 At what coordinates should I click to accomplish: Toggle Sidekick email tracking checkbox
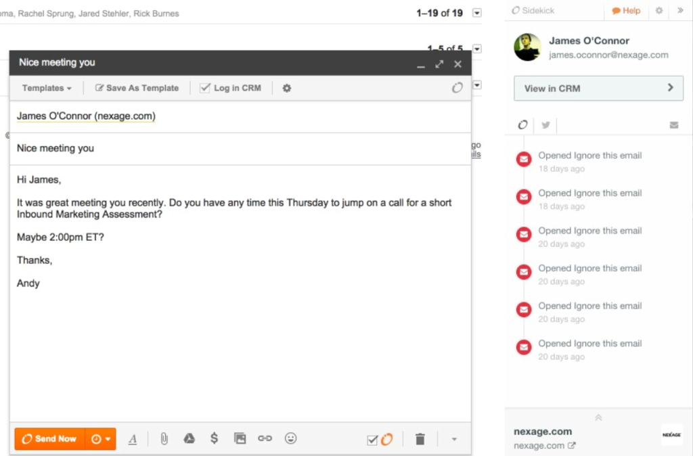pos(379,440)
